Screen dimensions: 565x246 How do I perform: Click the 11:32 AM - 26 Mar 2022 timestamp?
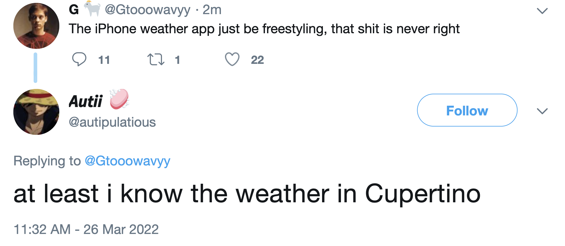click(x=86, y=229)
